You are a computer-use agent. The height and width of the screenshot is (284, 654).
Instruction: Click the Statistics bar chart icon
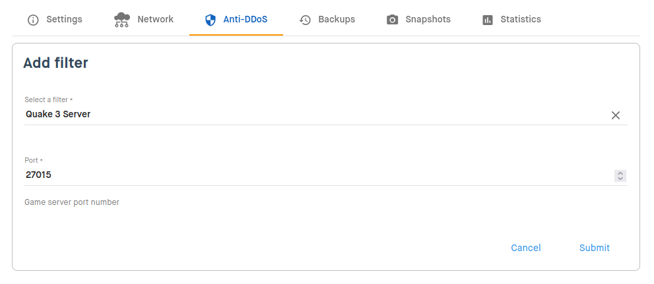(488, 20)
